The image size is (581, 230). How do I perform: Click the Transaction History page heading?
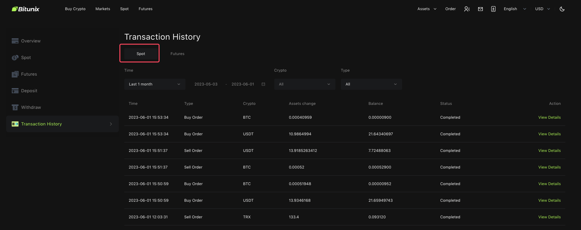click(162, 37)
